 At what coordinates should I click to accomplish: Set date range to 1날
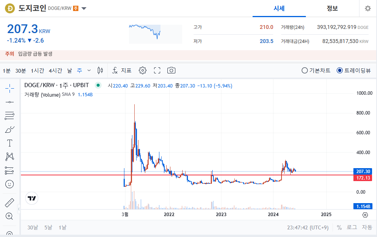point(62,227)
